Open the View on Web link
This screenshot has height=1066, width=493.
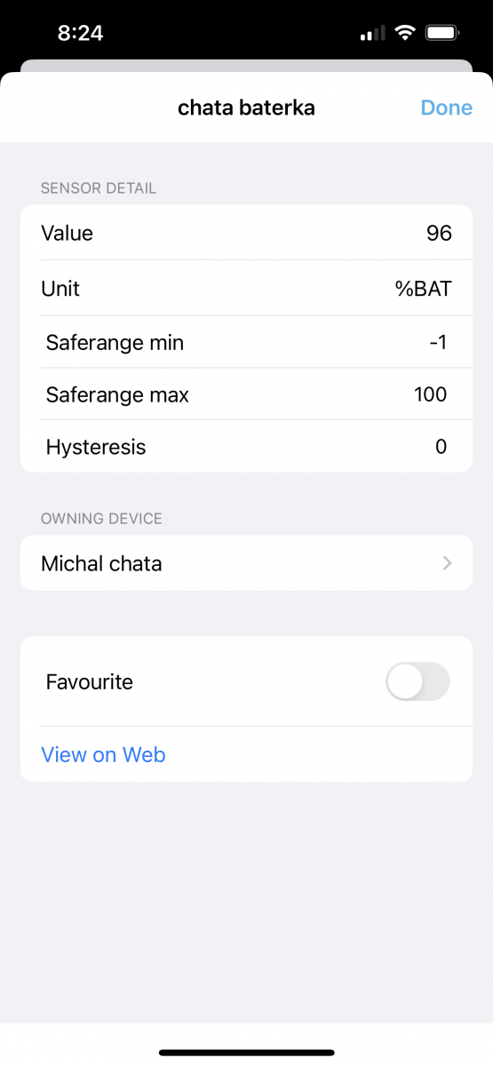click(103, 754)
